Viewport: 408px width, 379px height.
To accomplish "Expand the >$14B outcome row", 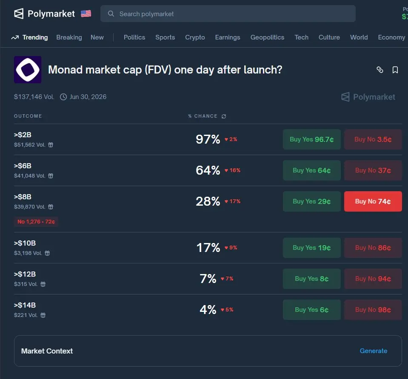I will (x=208, y=310).
